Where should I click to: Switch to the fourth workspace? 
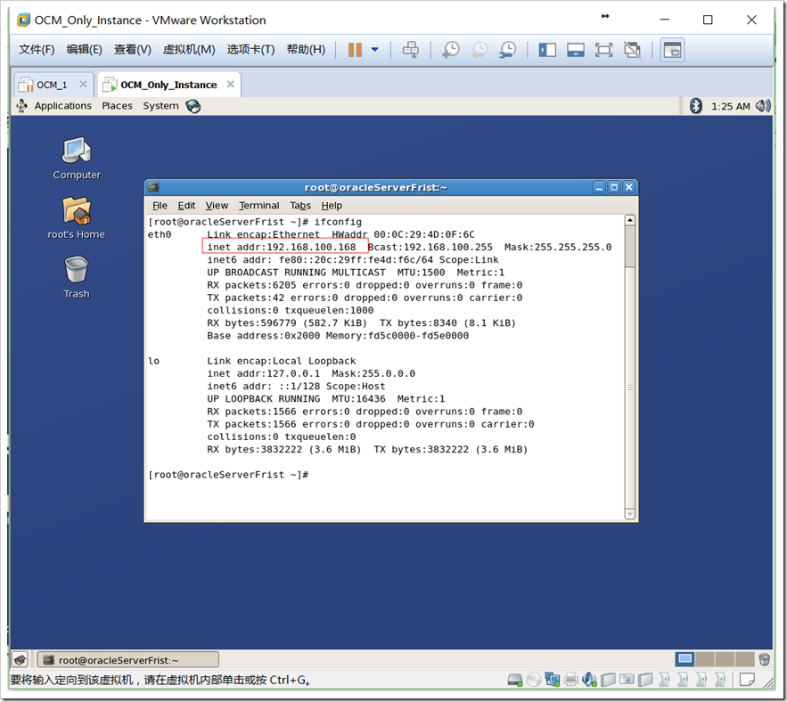point(745,659)
